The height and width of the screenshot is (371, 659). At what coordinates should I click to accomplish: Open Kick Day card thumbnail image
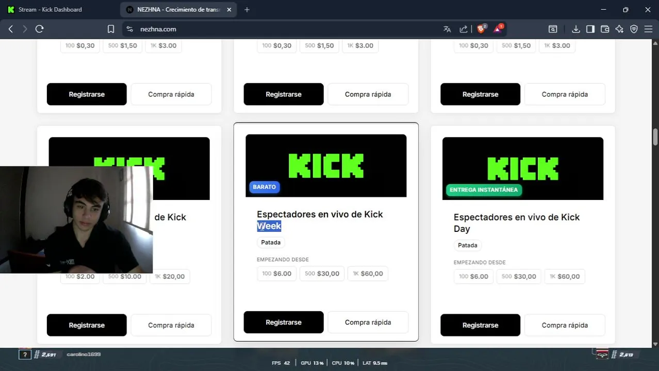pos(523,168)
